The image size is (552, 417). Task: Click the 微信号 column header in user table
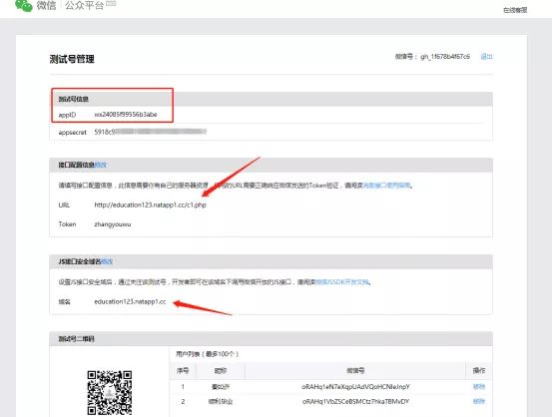click(x=355, y=370)
